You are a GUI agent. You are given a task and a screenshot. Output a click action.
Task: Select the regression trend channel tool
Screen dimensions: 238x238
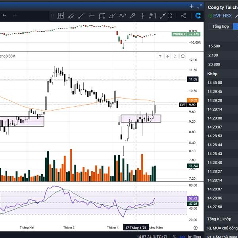tap(71, 15)
